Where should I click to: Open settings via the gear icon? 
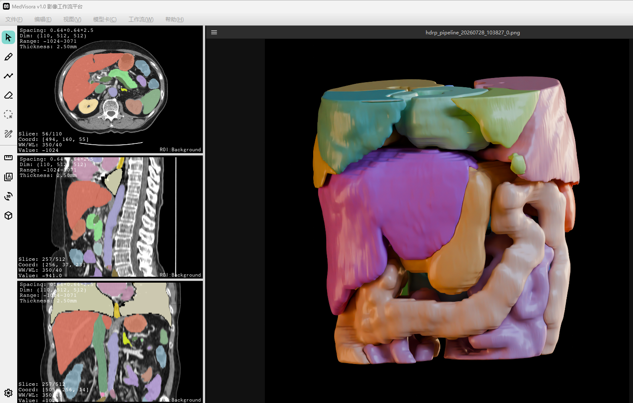tap(8, 393)
